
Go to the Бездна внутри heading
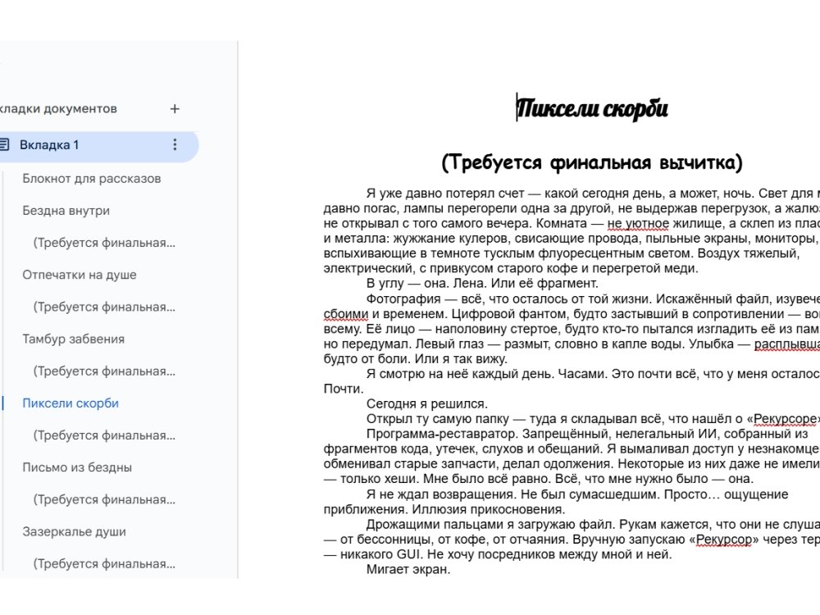pyautogui.click(x=66, y=211)
